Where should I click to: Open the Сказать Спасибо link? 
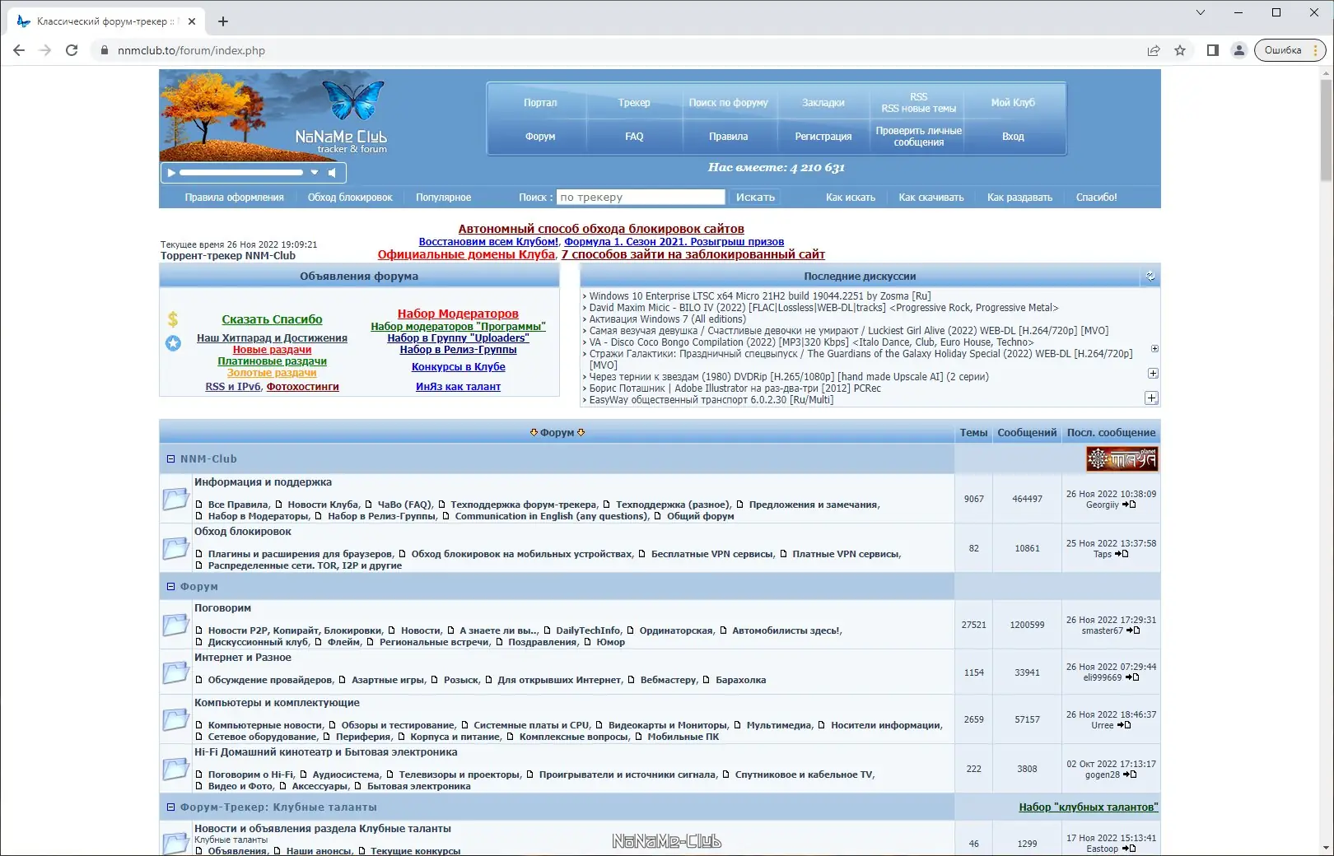coord(272,319)
